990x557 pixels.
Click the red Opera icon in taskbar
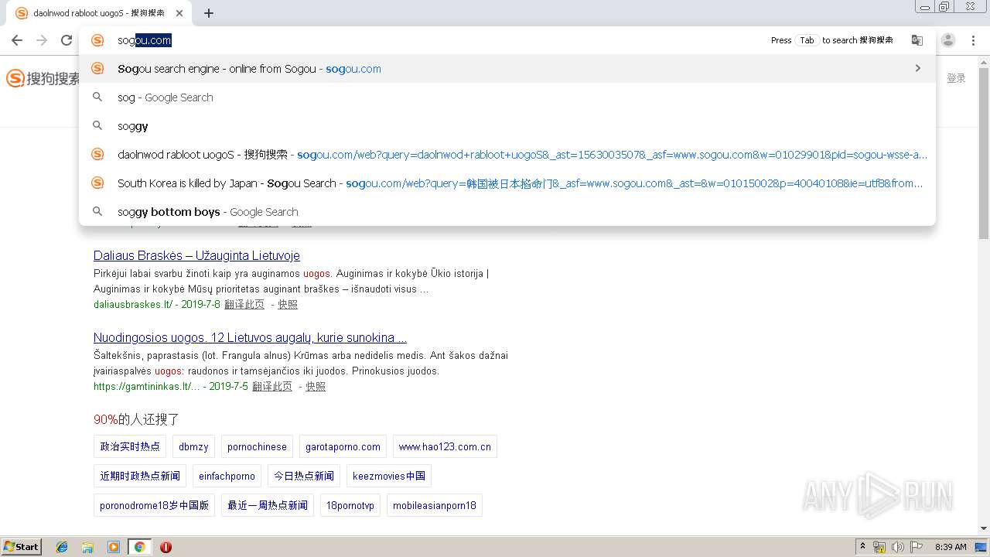(x=166, y=547)
